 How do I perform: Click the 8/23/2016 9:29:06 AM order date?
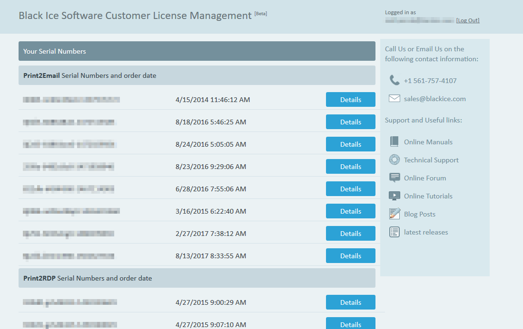[x=211, y=166]
